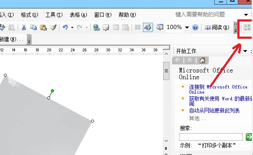Image resolution: width=253 pixels, height=155 pixels.
Task: Click the vertical scrollbar up arrow
Action: tap(167, 54)
